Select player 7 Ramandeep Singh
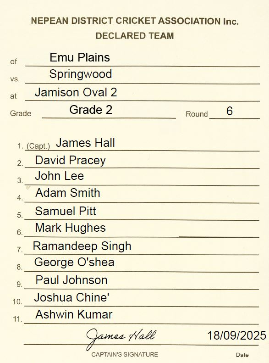Viewport: 269px width, 363px height. [x=82, y=246]
